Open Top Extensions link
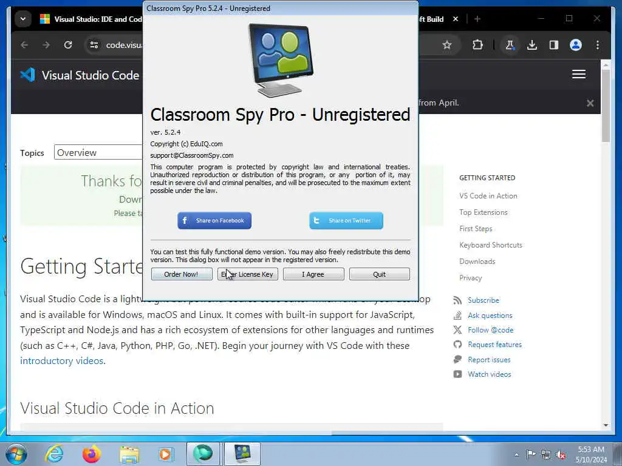Screen dimensions: 622x466 (x=484, y=212)
